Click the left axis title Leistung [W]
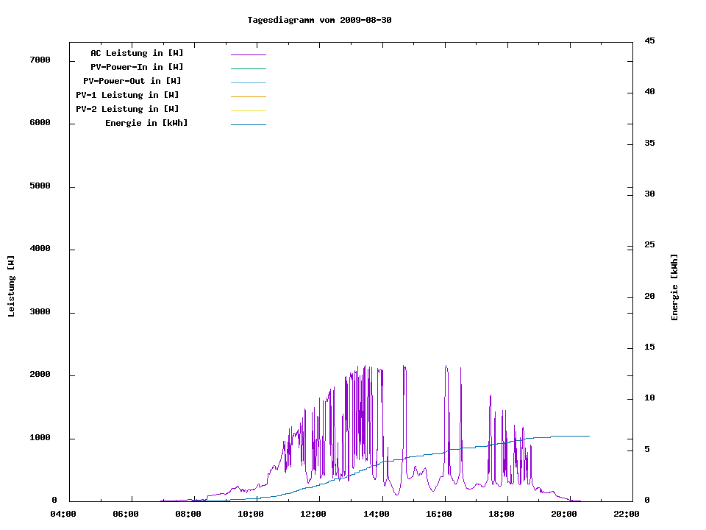Viewport: 706px width, 530px height. point(12,286)
